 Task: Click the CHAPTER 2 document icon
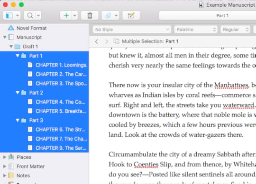click(x=30, y=74)
